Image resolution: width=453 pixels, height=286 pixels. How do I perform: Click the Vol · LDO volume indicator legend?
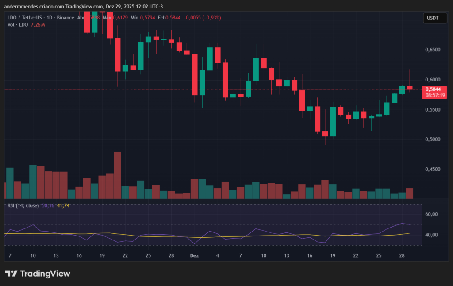tap(18, 24)
